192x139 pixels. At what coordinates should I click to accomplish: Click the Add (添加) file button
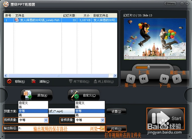tap(37, 95)
